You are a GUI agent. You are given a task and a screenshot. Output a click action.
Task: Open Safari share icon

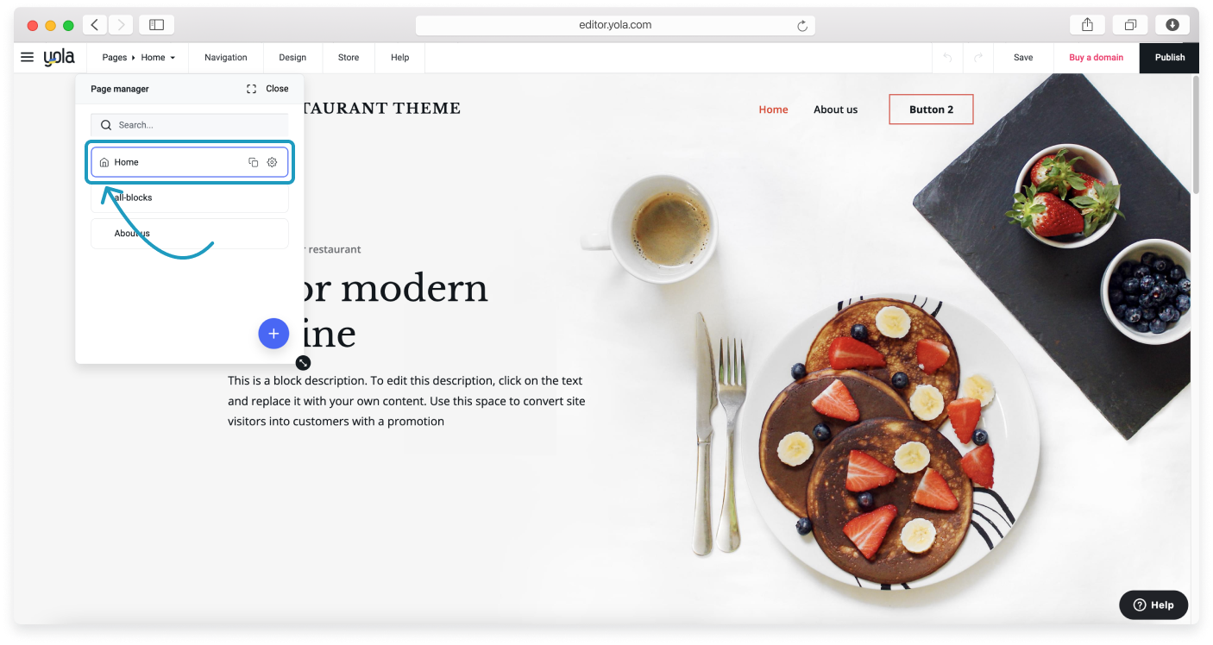coord(1087,25)
